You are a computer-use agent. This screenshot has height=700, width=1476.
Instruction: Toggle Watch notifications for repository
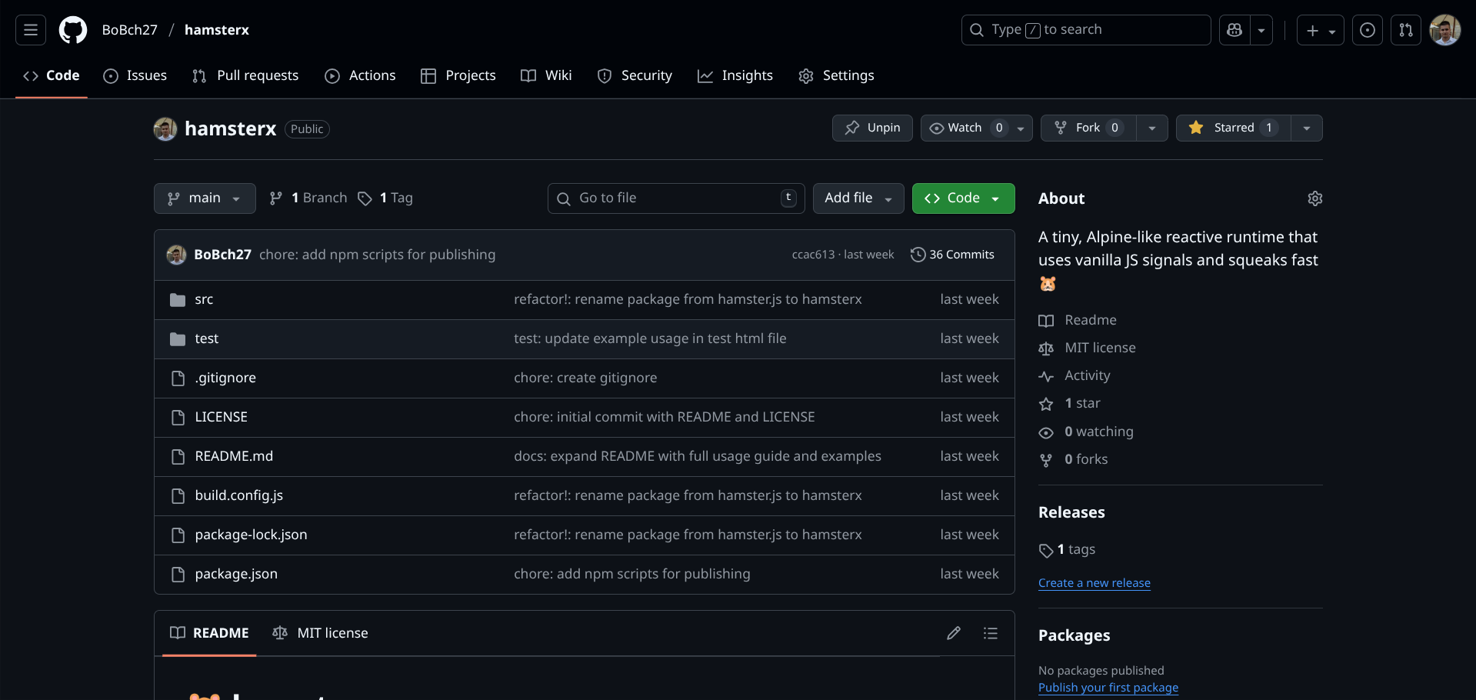966,128
